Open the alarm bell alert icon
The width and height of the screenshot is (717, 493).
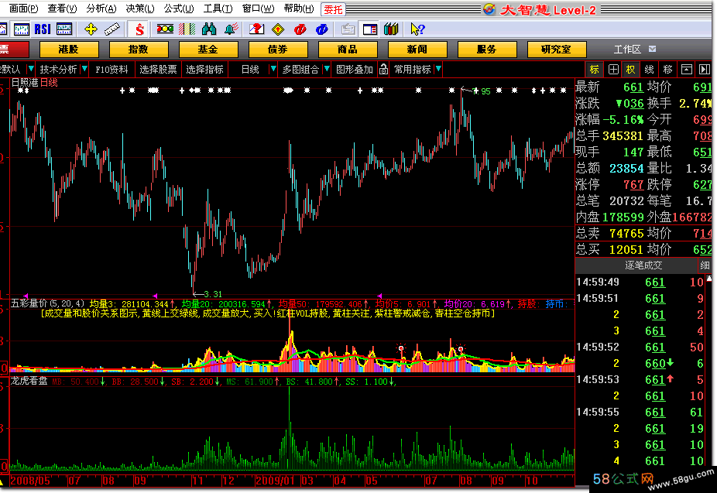(x=232, y=29)
